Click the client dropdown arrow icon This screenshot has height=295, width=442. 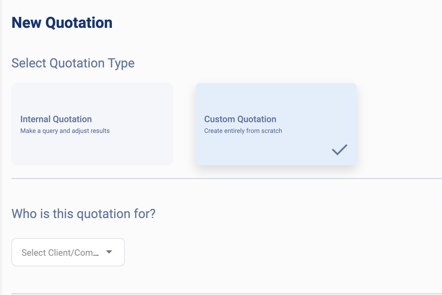pyautogui.click(x=109, y=252)
